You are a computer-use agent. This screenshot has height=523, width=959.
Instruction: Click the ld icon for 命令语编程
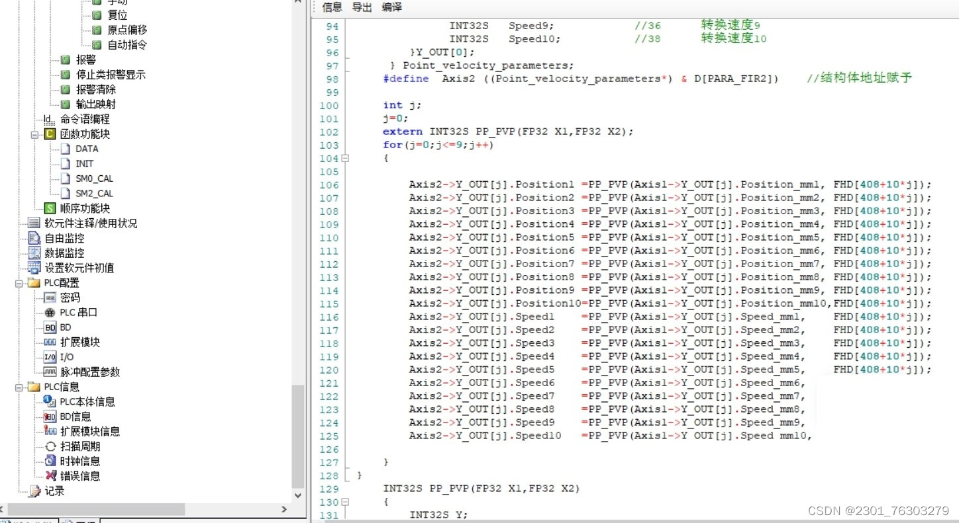click(50, 119)
